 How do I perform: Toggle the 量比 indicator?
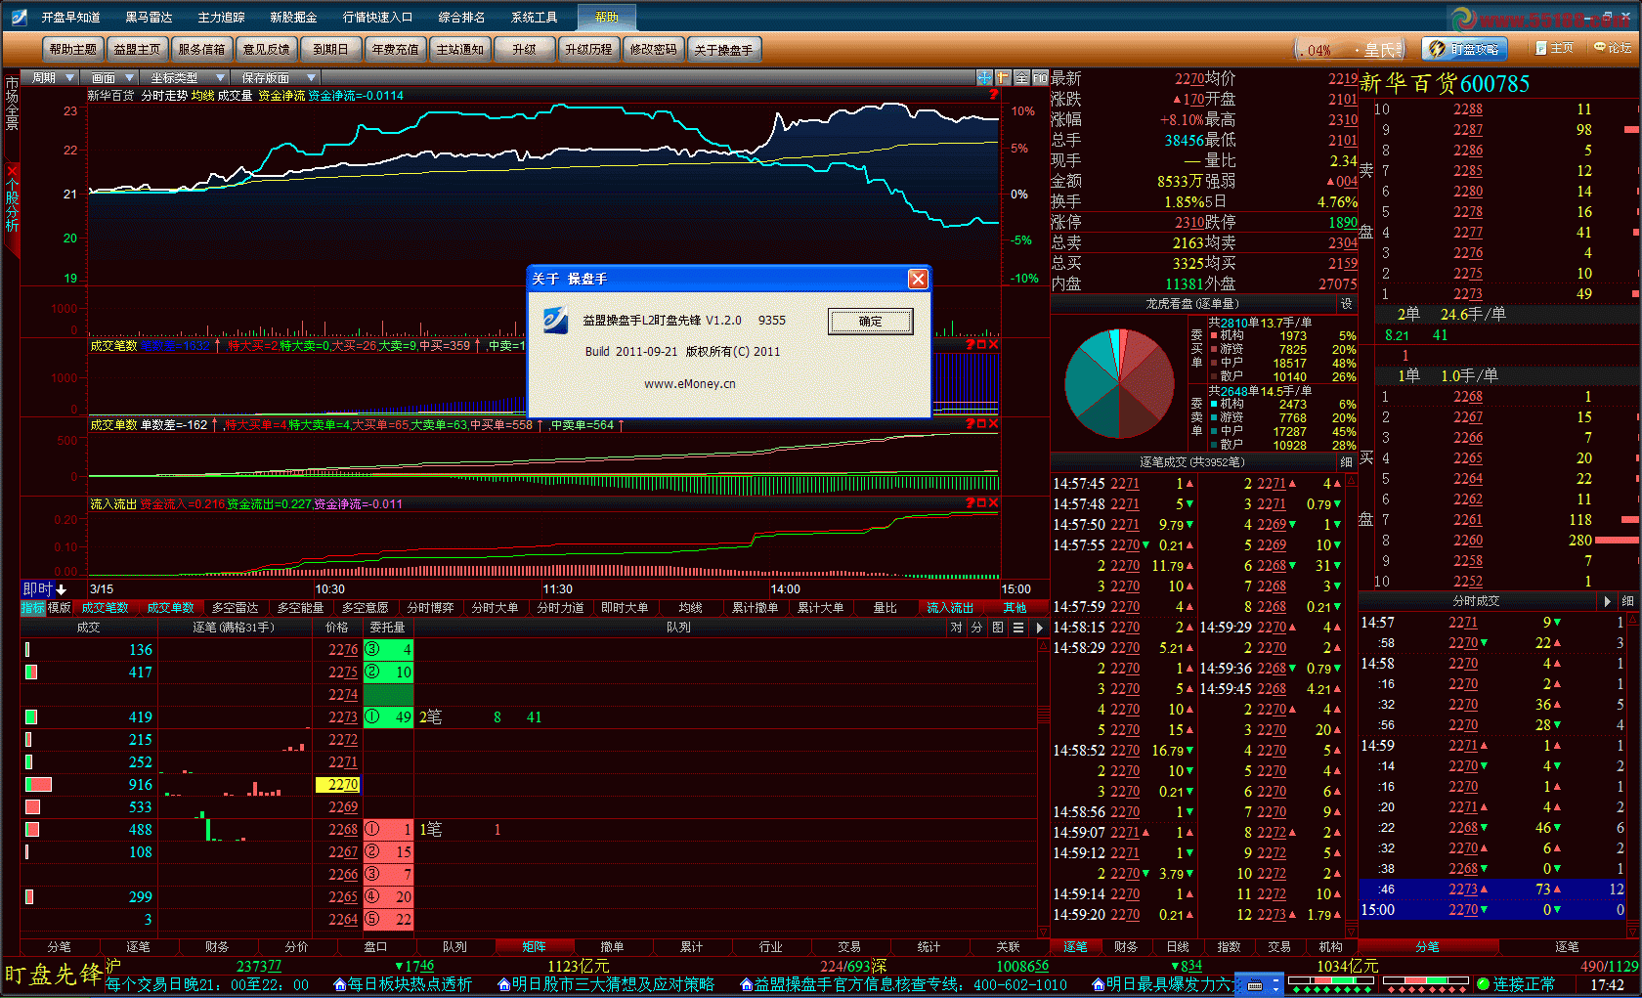click(886, 607)
